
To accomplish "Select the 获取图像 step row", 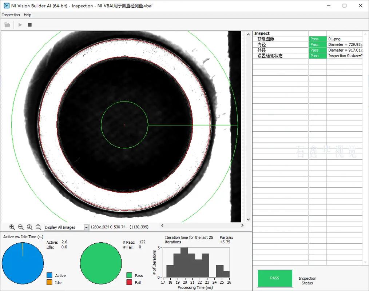I will pos(266,39).
